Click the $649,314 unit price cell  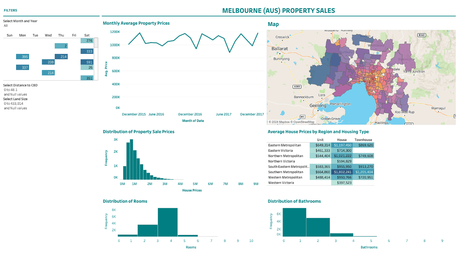pos(321,145)
